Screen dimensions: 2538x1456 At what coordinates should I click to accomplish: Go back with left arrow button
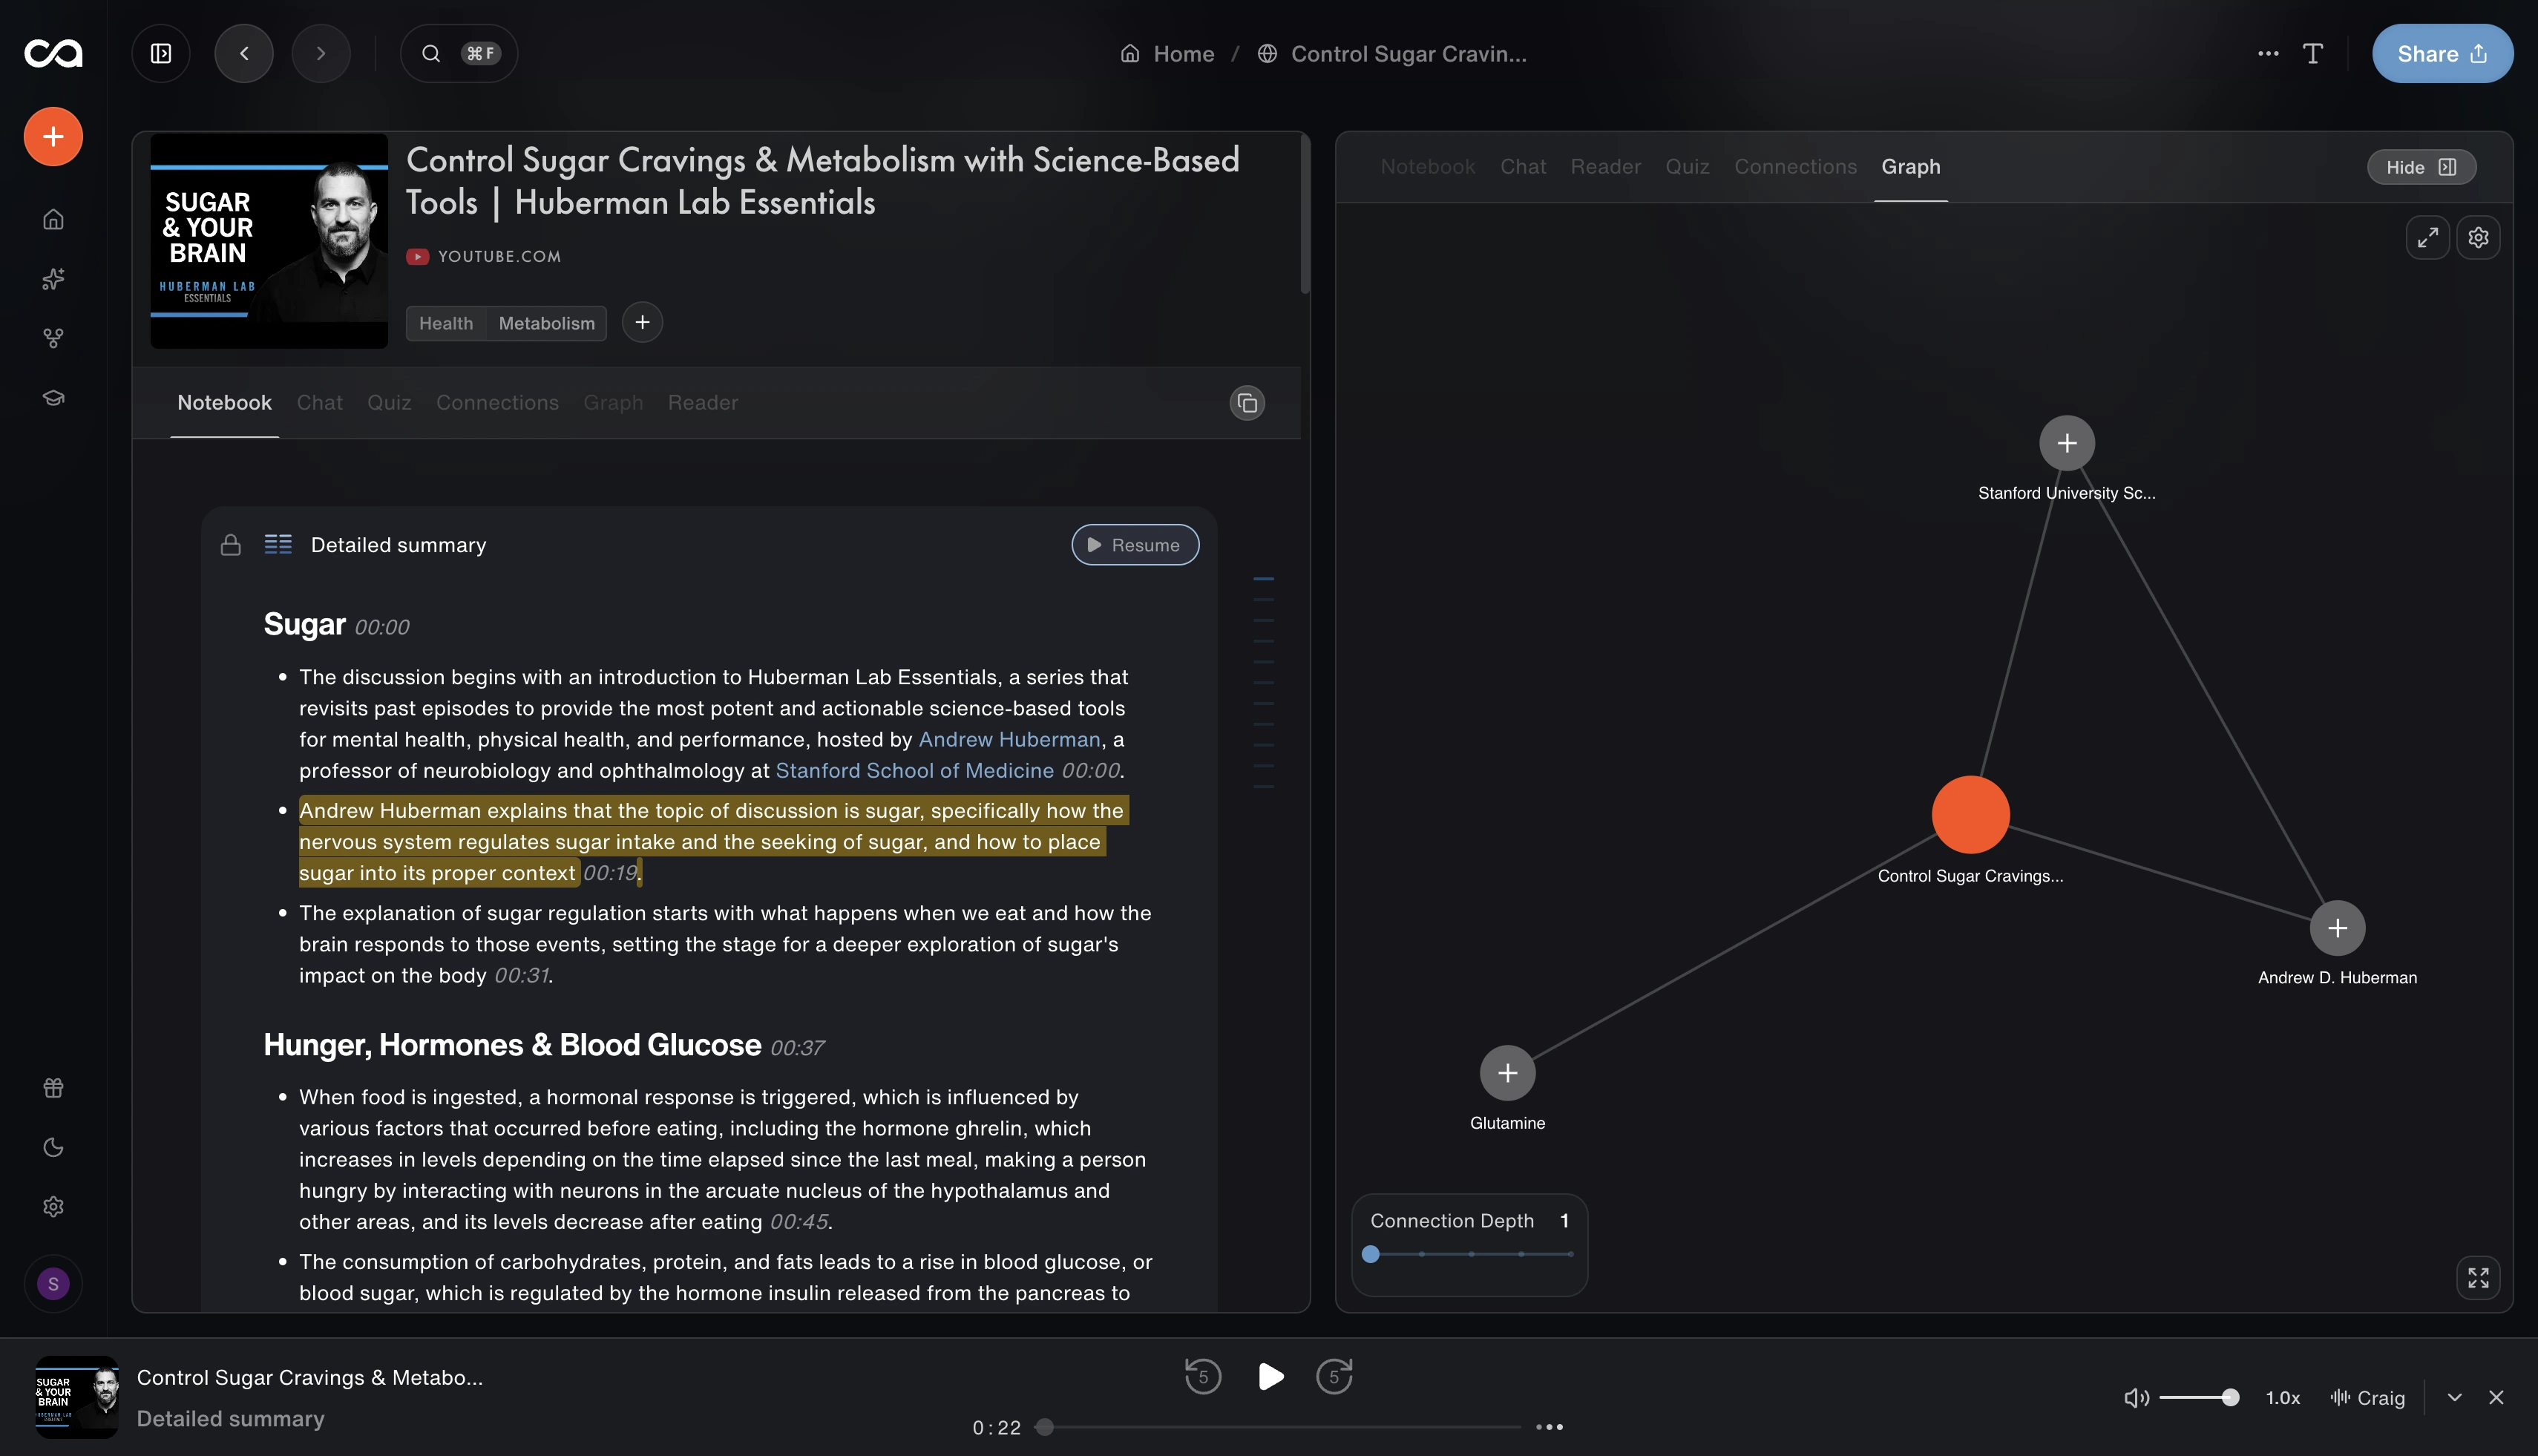tap(244, 53)
